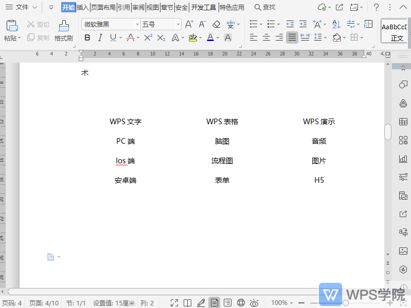Apply superscript formatting
The image size is (411, 308).
pyautogui.click(x=148, y=37)
